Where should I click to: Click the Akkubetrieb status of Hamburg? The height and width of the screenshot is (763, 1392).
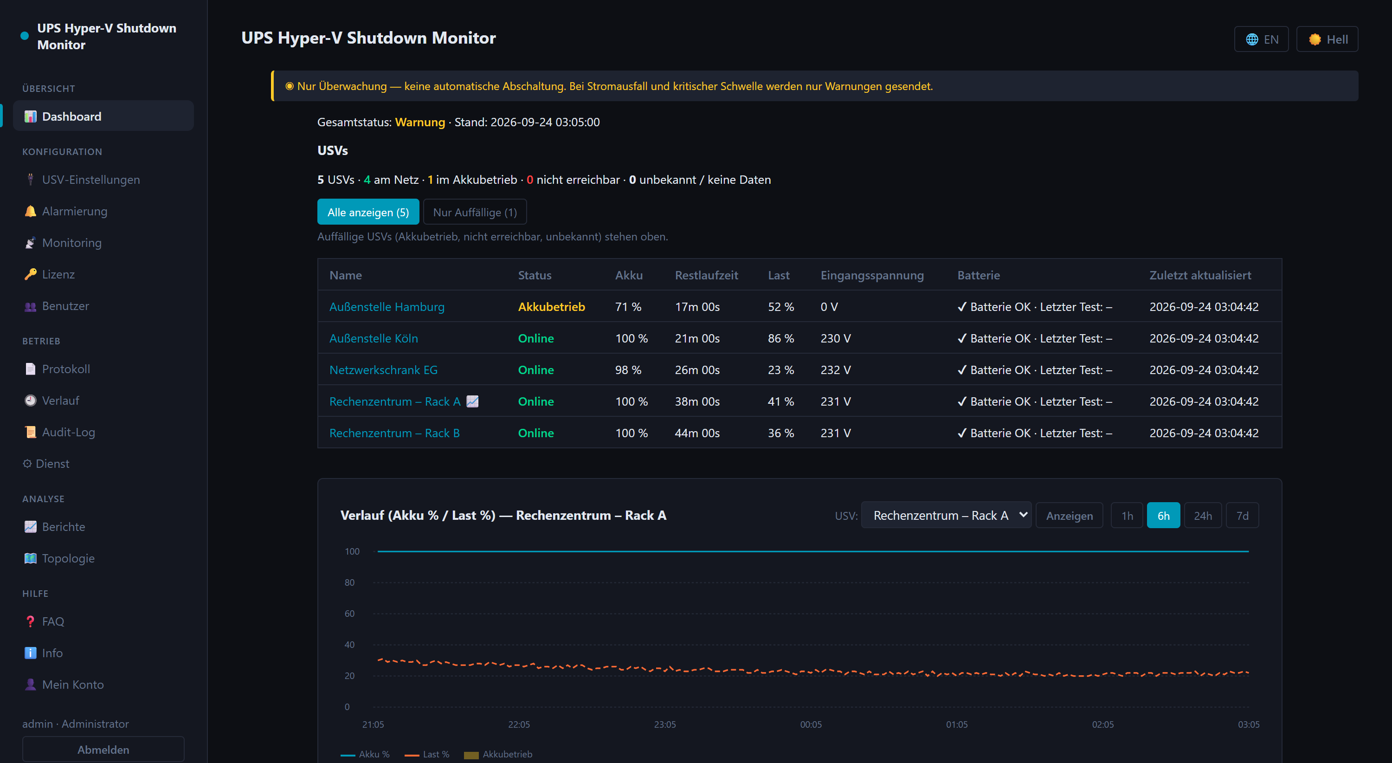[x=551, y=307]
